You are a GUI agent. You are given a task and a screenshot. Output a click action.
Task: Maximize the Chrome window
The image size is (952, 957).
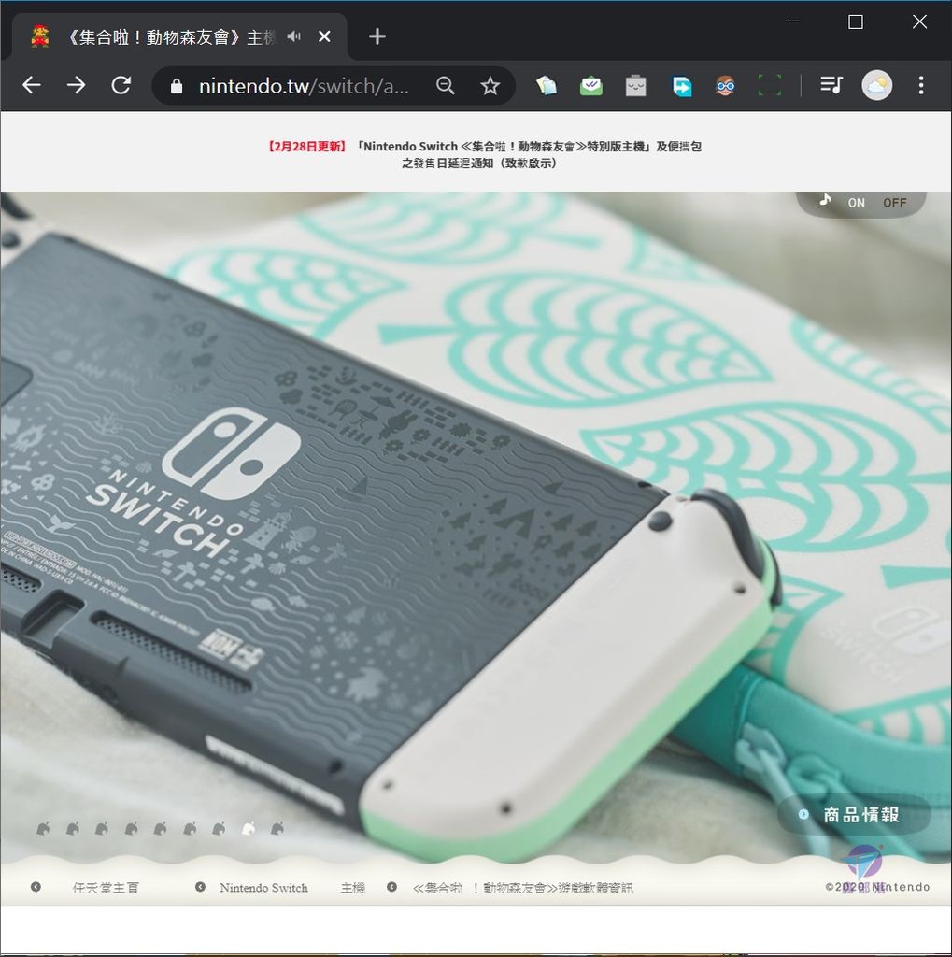pyautogui.click(x=856, y=22)
